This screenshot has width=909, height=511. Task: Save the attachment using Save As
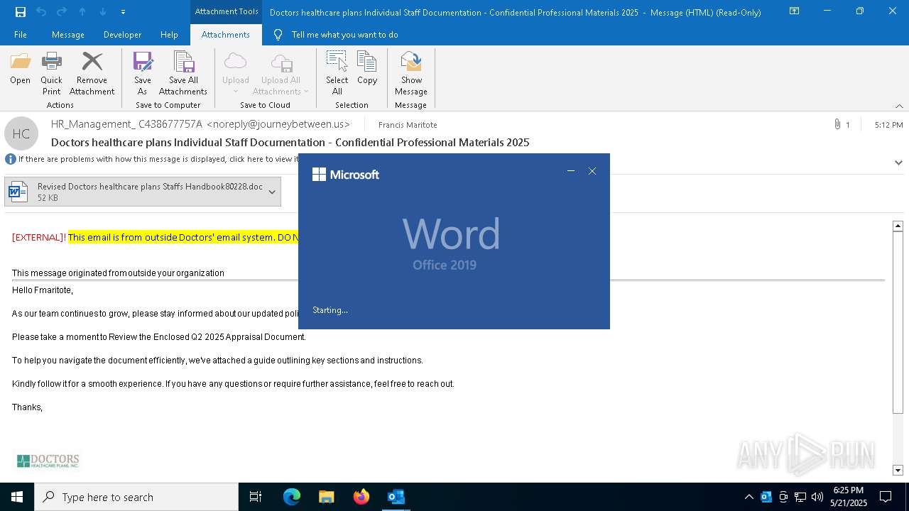pyautogui.click(x=142, y=73)
